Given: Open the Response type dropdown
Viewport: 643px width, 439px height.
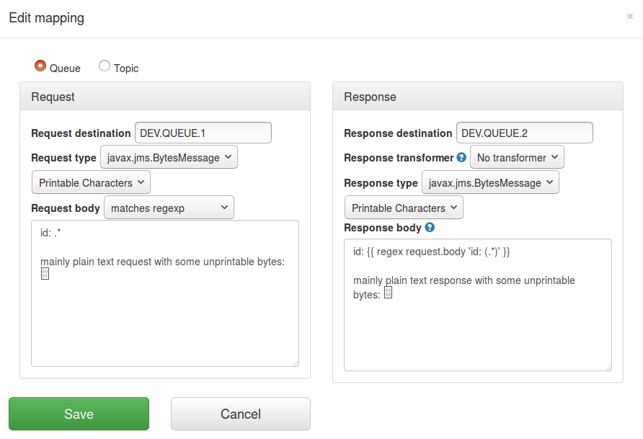Looking at the screenshot, I should pyautogui.click(x=490, y=182).
